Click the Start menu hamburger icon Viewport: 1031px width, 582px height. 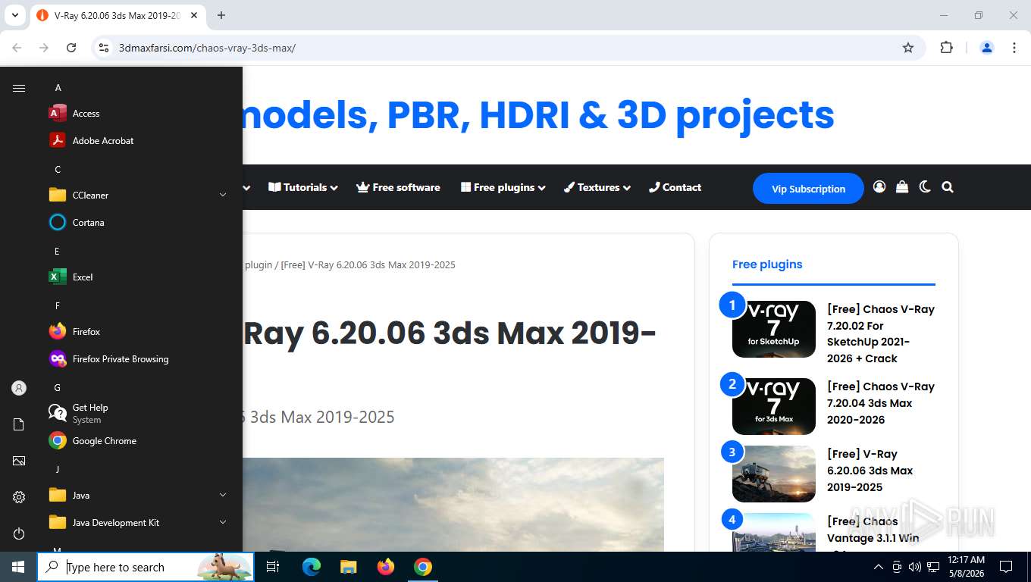click(19, 88)
